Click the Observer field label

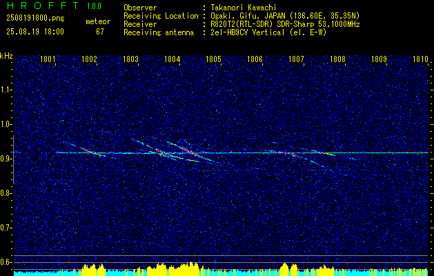(x=140, y=8)
